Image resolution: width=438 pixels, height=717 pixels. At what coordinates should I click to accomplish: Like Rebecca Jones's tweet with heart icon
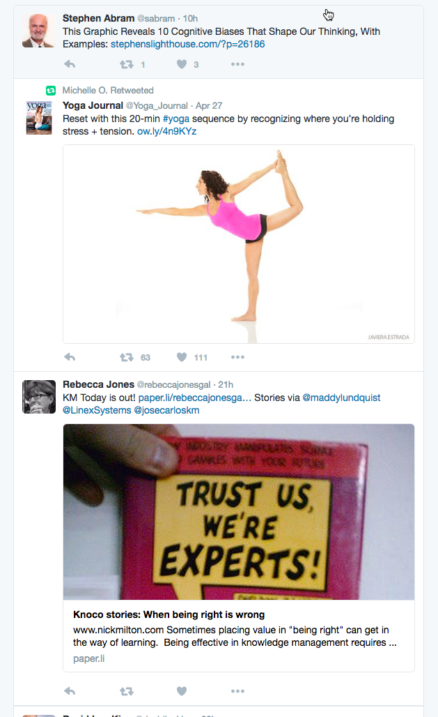pyautogui.click(x=182, y=691)
